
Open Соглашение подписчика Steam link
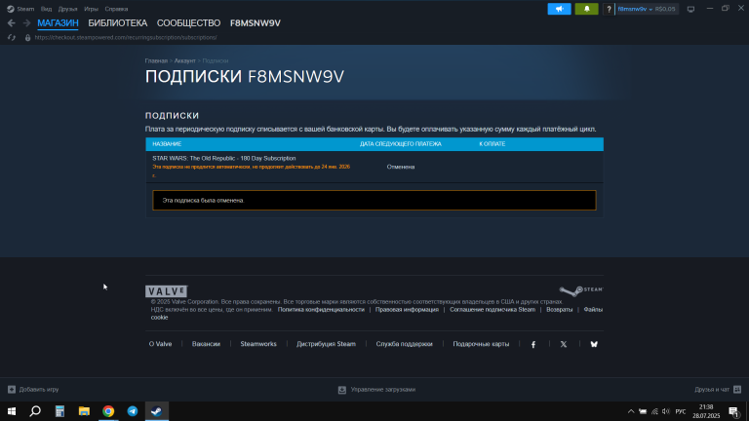point(493,310)
